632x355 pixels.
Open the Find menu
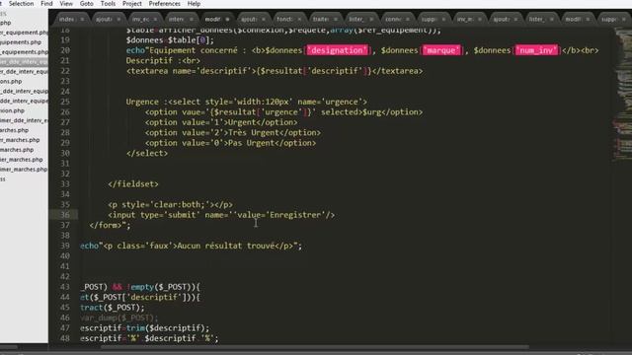tap(46, 4)
